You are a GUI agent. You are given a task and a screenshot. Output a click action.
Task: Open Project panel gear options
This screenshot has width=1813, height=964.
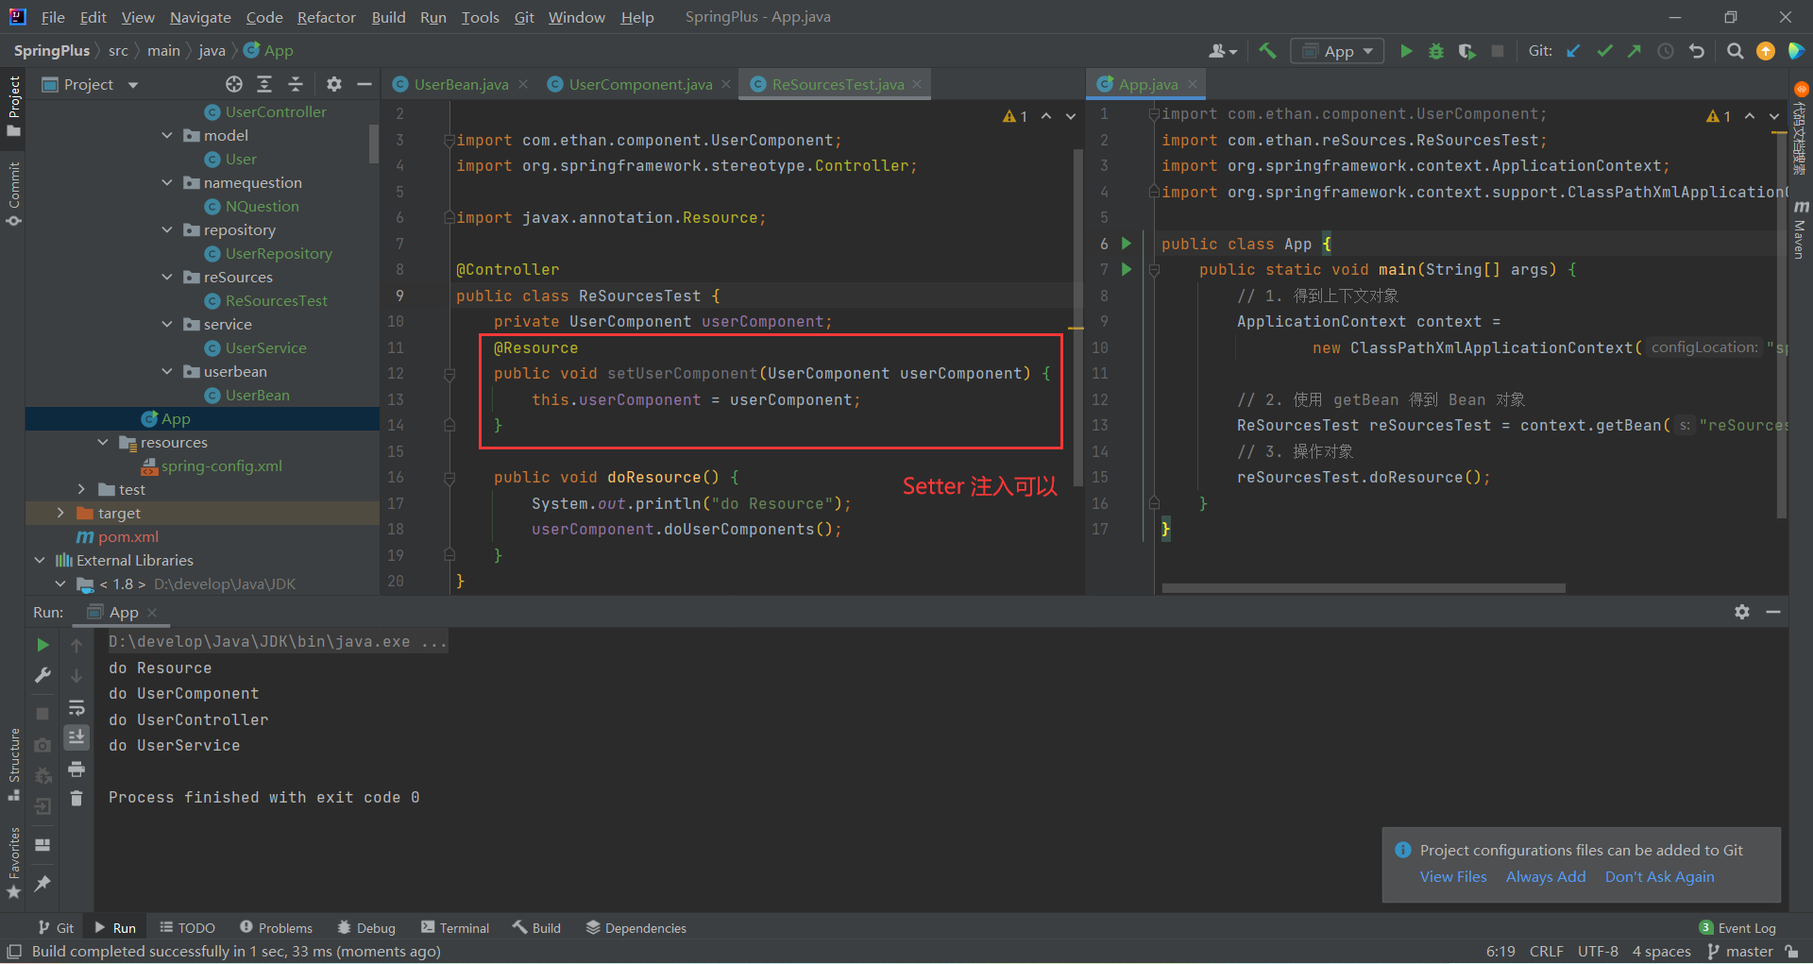coord(333,84)
